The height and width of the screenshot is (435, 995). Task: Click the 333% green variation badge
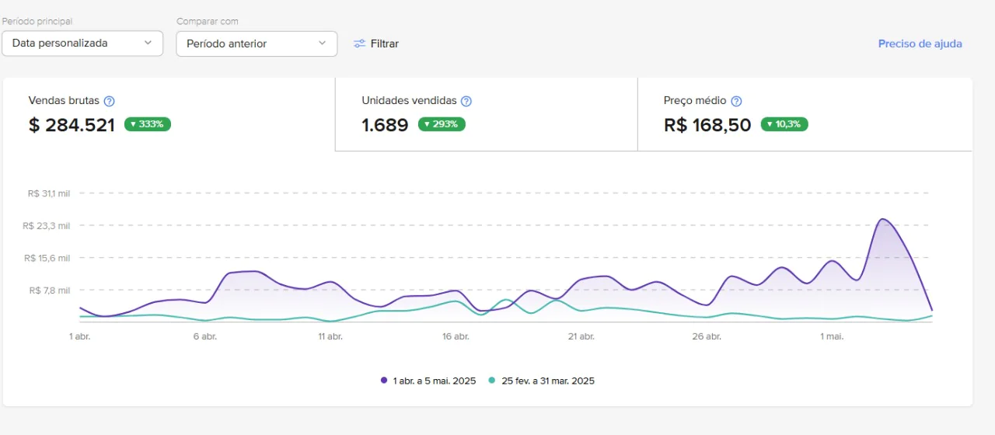[x=148, y=124]
